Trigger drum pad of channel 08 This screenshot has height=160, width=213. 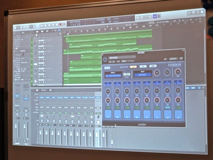[179, 114]
